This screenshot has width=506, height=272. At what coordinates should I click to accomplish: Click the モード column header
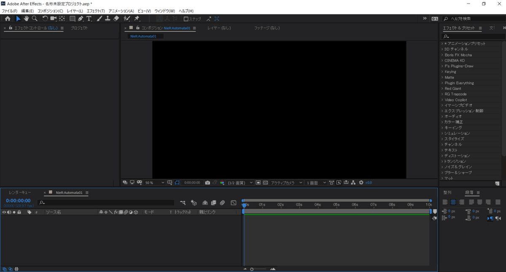[149, 212]
